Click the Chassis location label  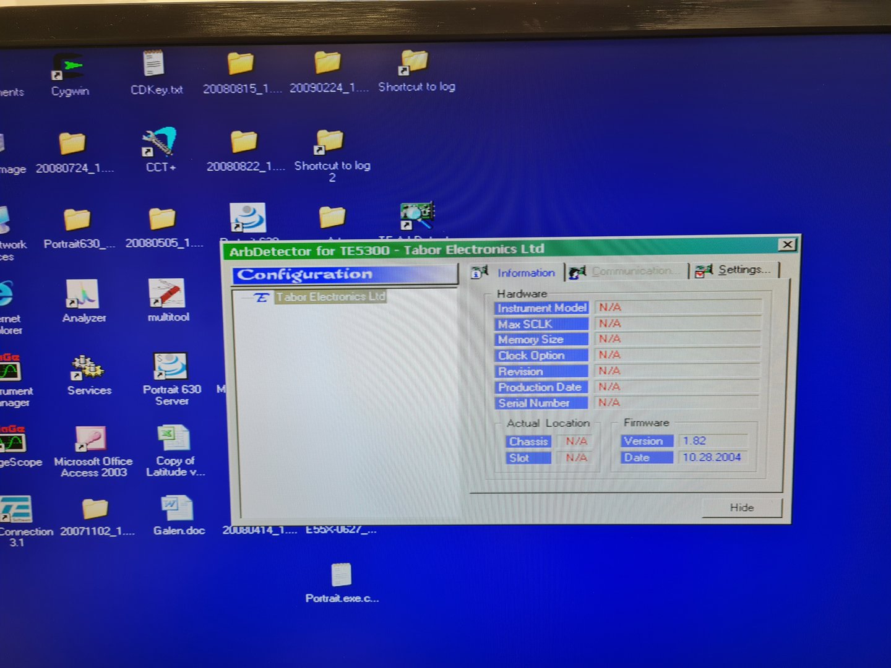(528, 442)
